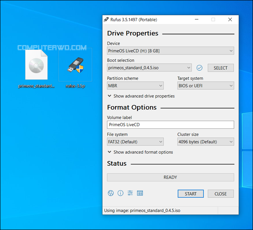Close the Rufus window with X
This screenshot has width=253, height=230.
[x=230, y=19]
